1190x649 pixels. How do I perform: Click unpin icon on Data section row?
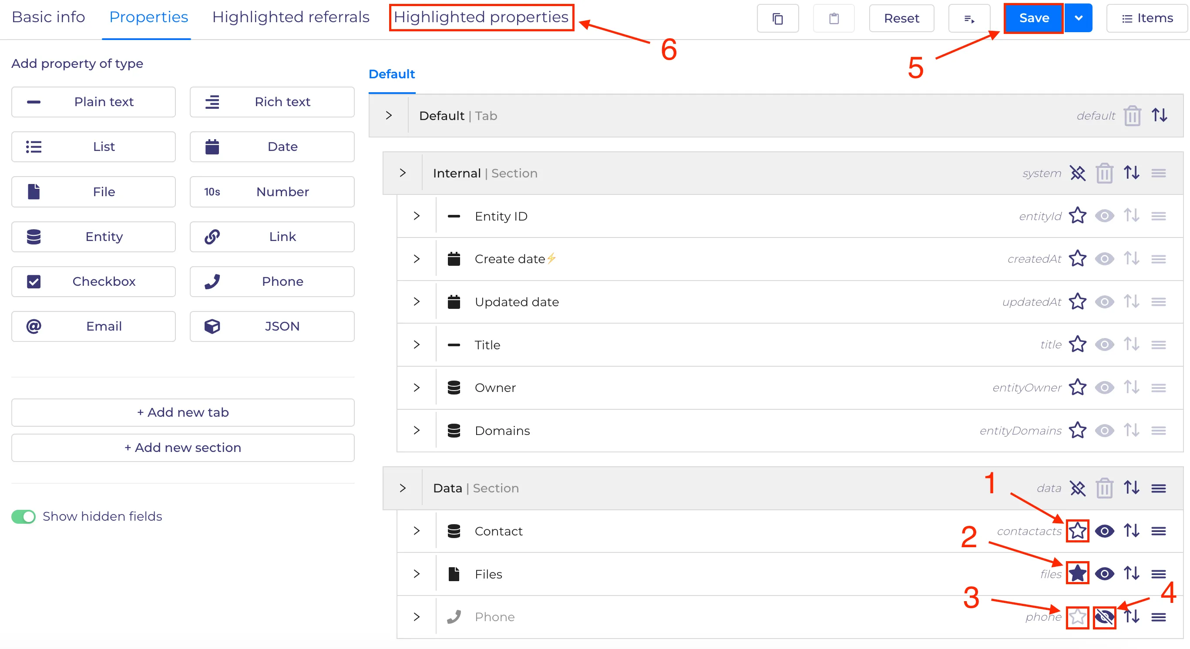click(1078, 488)
